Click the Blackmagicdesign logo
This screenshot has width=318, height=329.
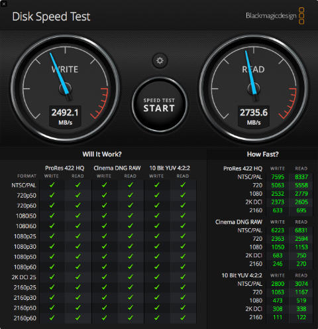coord(275,16)
